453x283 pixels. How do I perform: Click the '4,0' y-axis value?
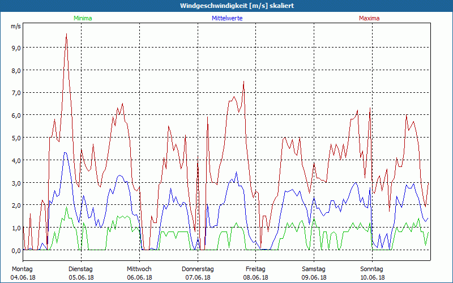click(16, 160)
